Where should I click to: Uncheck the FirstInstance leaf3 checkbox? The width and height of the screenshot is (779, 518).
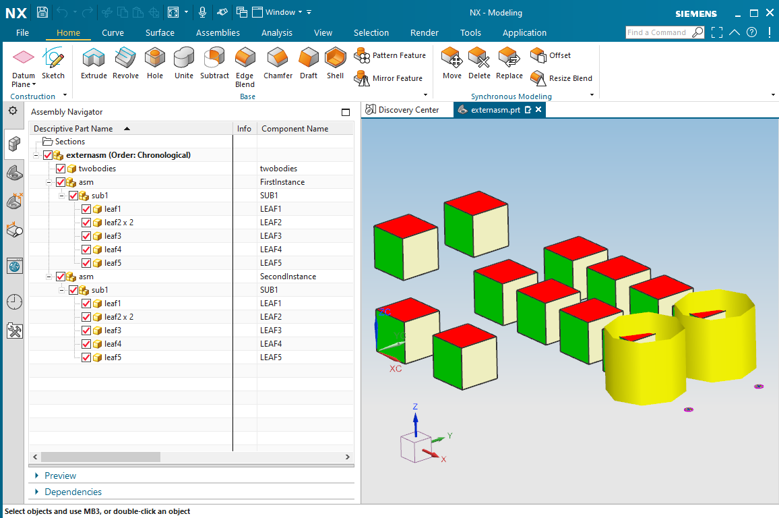pos(86,236)
